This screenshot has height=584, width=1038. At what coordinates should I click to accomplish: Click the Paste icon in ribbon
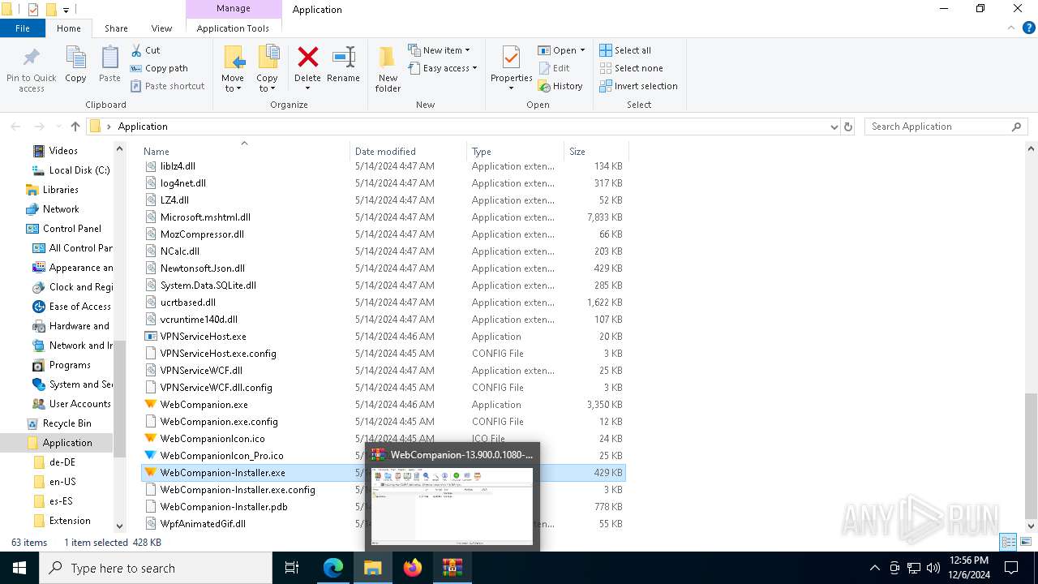click(109, 58)
